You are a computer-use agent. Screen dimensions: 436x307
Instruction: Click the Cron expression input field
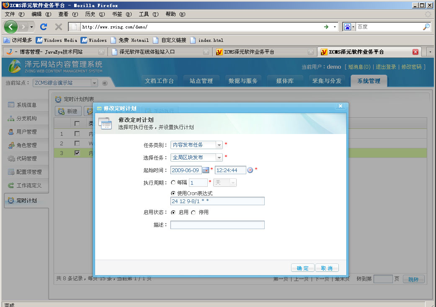coord(217,201)
